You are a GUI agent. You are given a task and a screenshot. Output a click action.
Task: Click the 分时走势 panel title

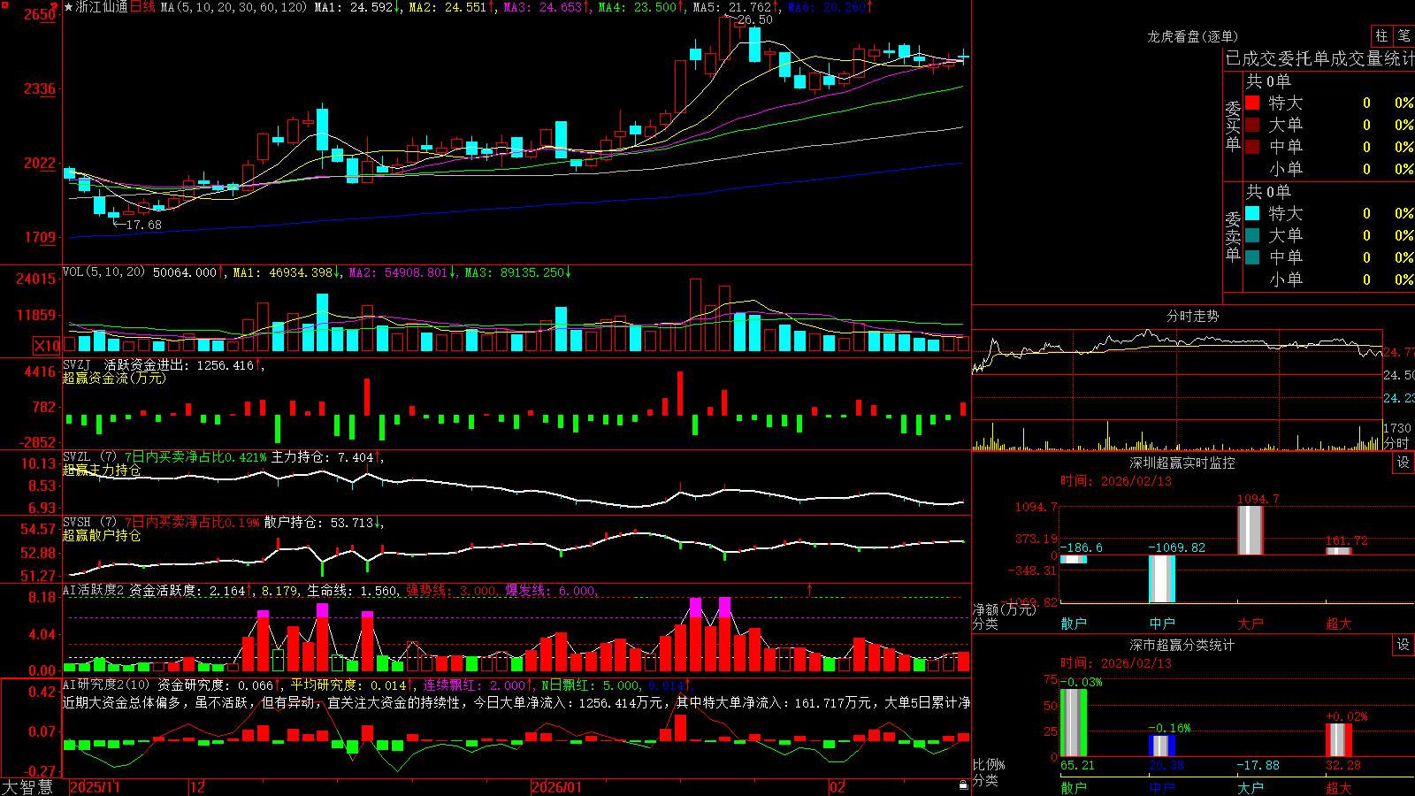(x=1193, y=316)
